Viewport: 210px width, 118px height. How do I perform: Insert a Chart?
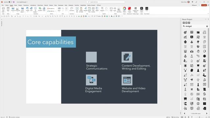[x=44, y=9]
